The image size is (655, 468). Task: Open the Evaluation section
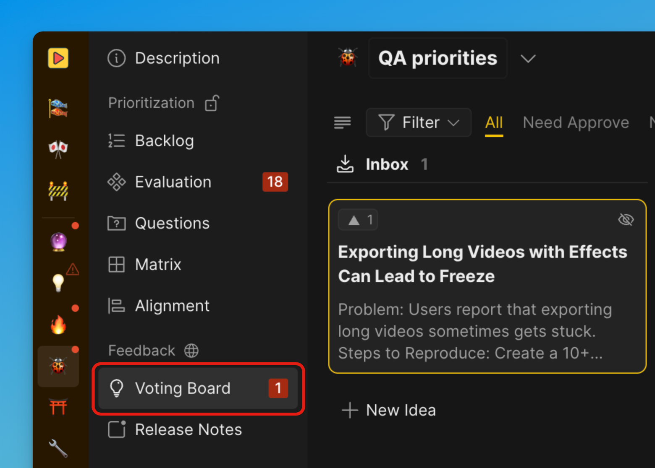tap(173, 182)
